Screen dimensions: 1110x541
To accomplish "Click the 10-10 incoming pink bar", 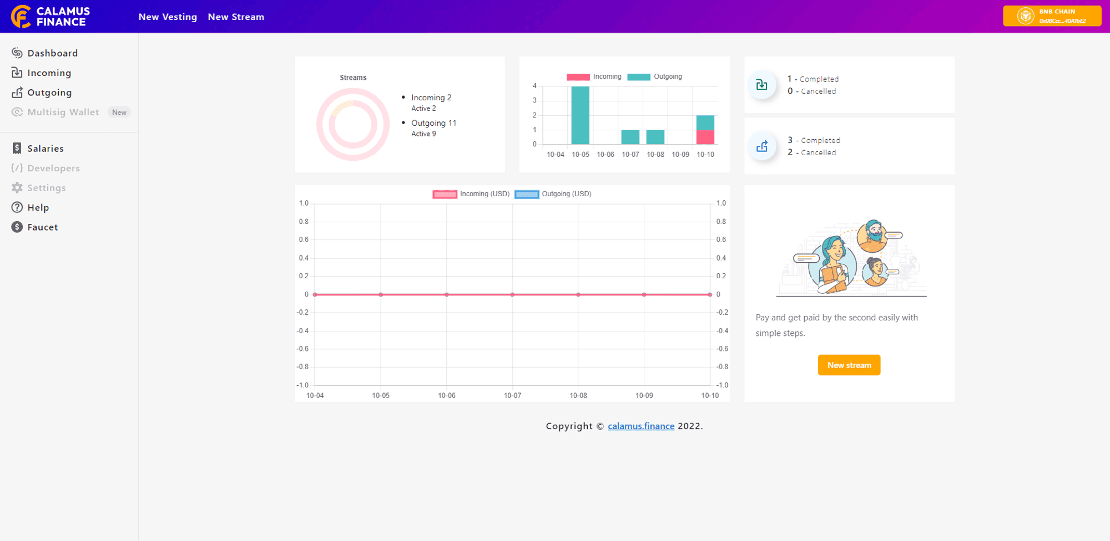I will [x=705, y=137].
